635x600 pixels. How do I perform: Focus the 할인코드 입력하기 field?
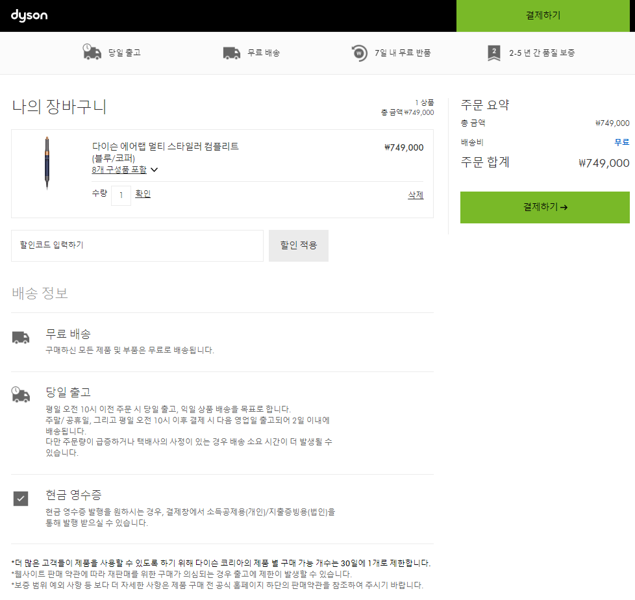137,245
